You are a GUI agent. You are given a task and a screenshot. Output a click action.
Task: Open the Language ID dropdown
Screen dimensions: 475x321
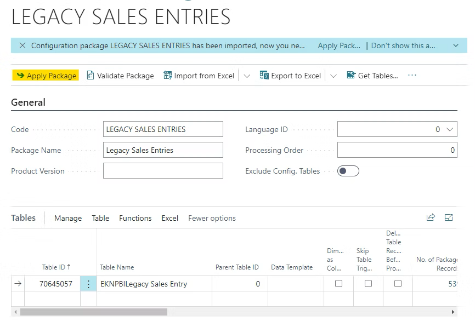450,129
